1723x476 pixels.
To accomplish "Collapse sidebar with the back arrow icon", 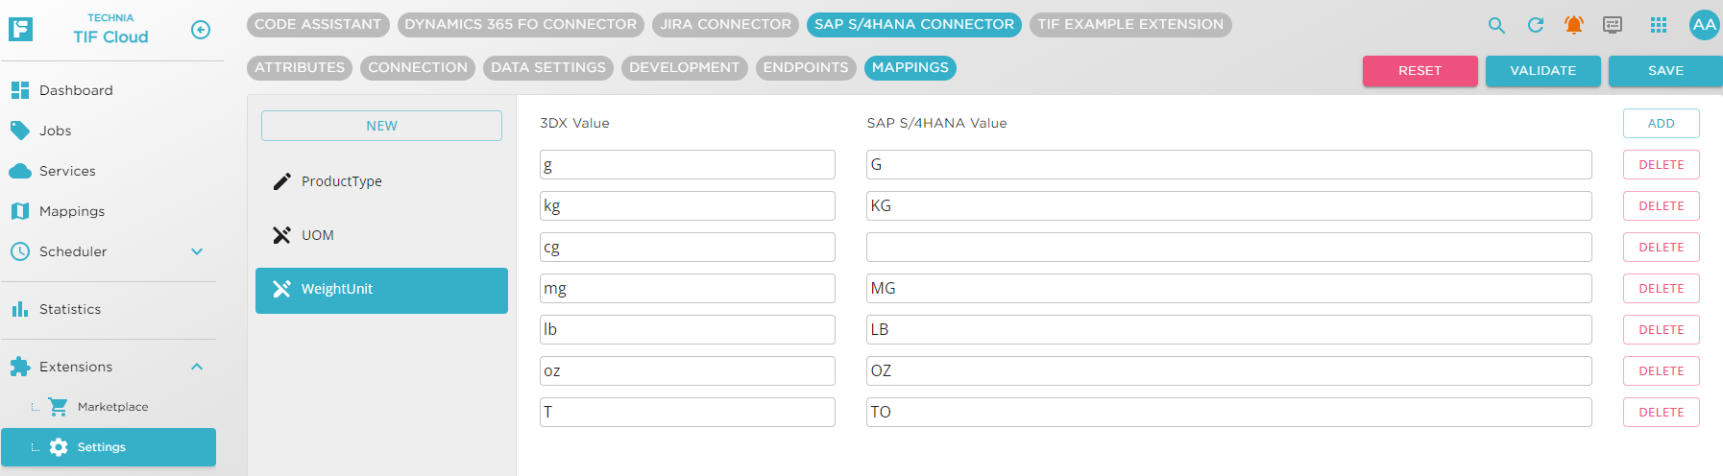I will (x=201, y=30).
